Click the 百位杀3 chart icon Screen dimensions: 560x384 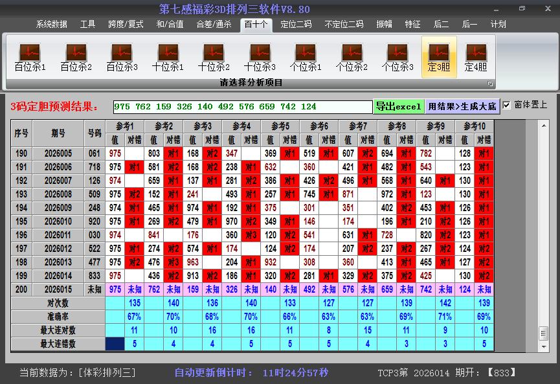tap(122, 57)
